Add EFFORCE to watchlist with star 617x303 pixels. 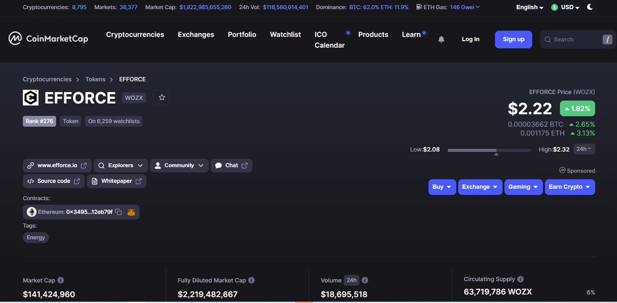pos(161,97)
